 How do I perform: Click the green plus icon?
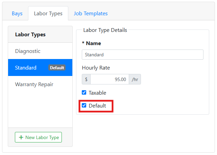(21, 137)
